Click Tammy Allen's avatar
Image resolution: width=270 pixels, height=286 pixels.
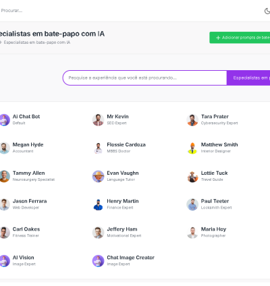(x=4, y=176)
